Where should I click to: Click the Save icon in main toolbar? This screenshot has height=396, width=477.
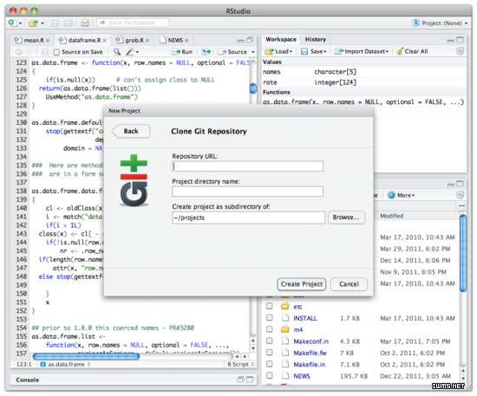point(55,23)
